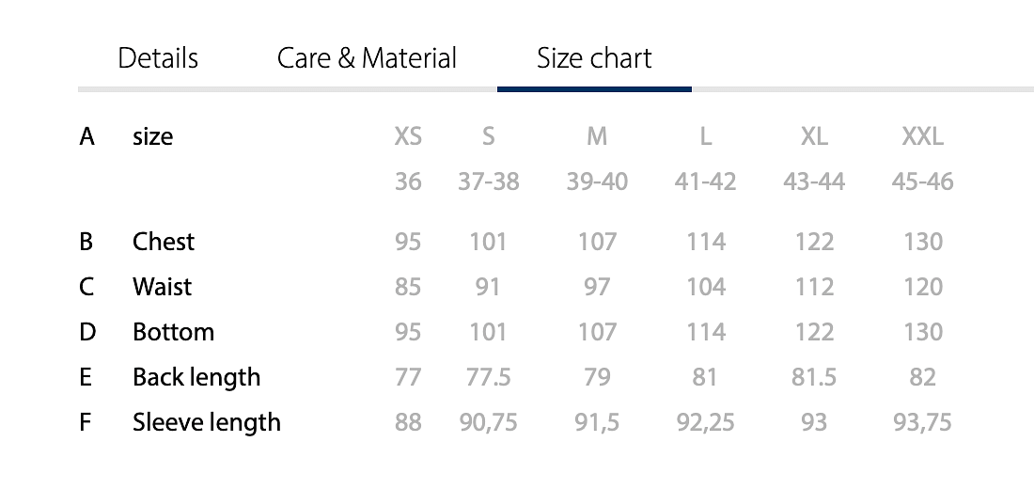Click the 45-46 collar size value
The height and width of the screenshot is (489, 1034).
[922, 181]
